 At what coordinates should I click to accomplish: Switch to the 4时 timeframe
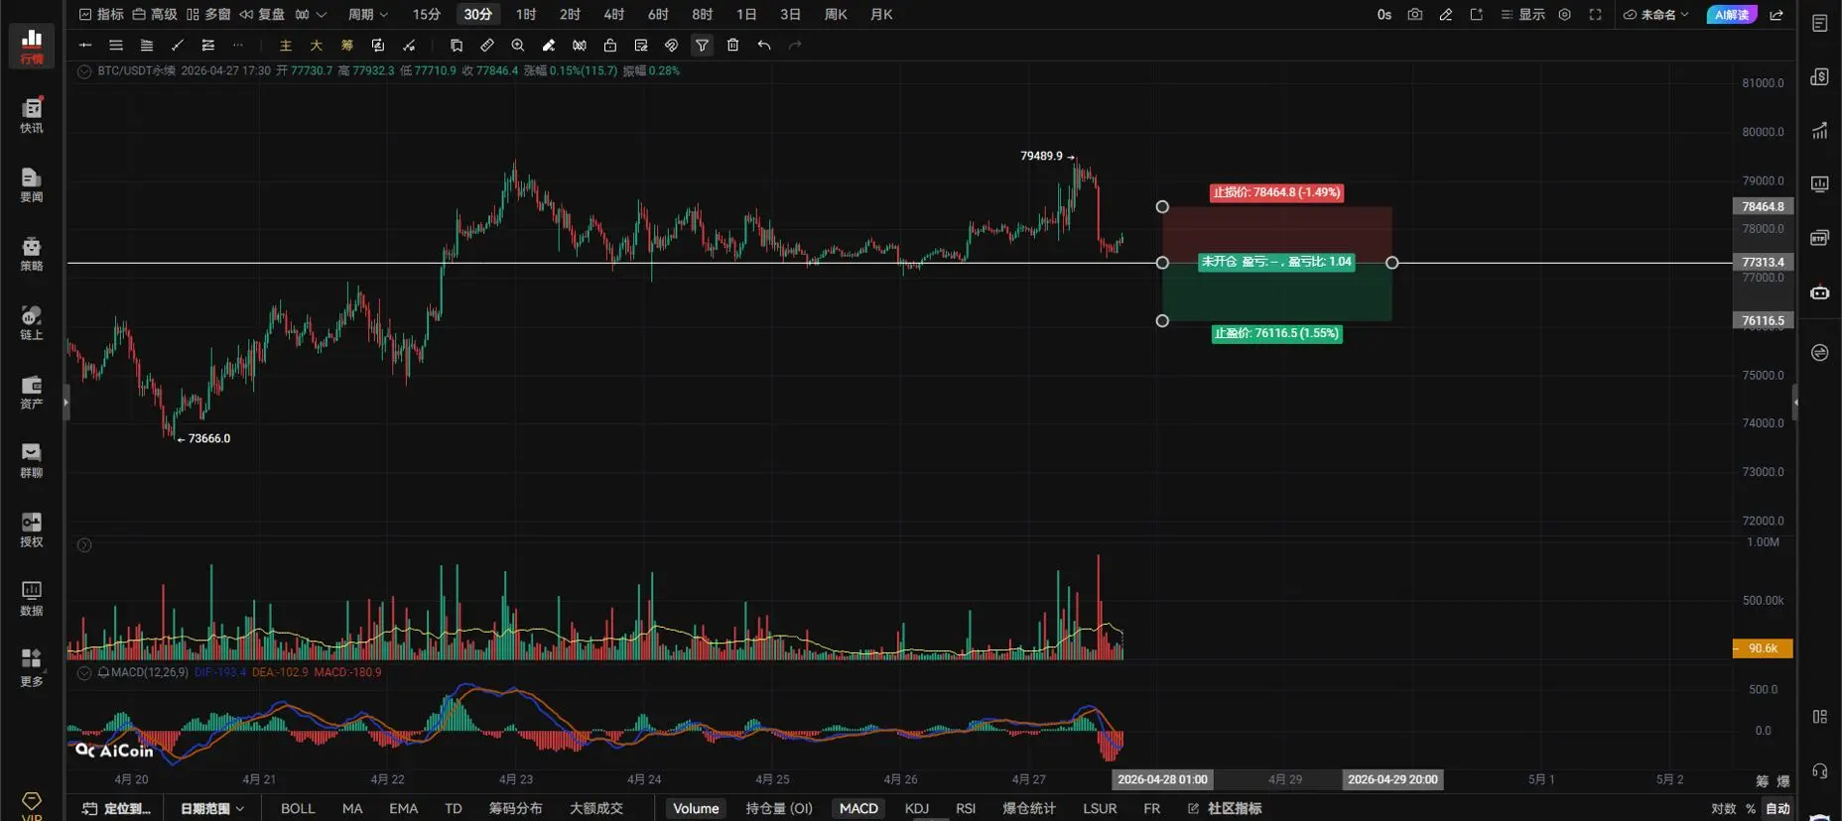(614, 14)
